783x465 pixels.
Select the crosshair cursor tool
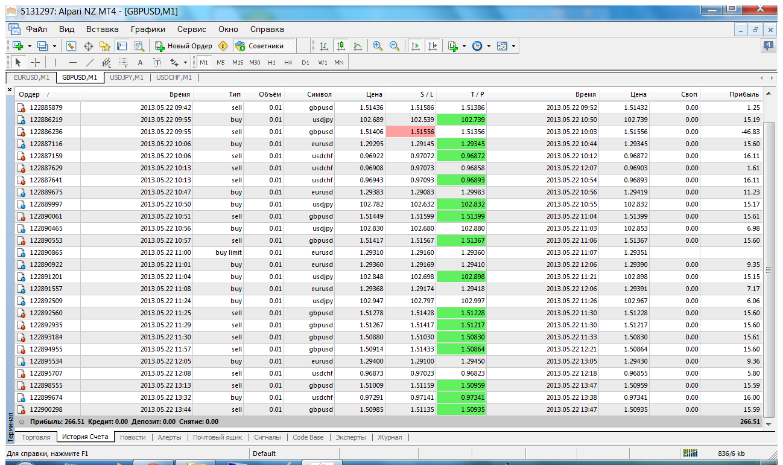[35, 62]
